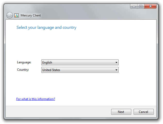Click the Cancel button
Image resolution: width=163 pixels, height=124 pixels.
point(143,112)
